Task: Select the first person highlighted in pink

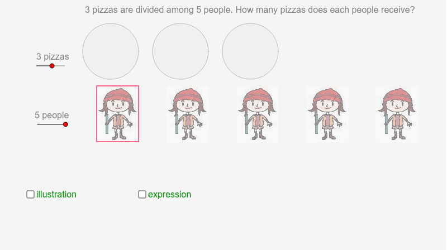Action: pyautogui.click(x=117, y=114)
